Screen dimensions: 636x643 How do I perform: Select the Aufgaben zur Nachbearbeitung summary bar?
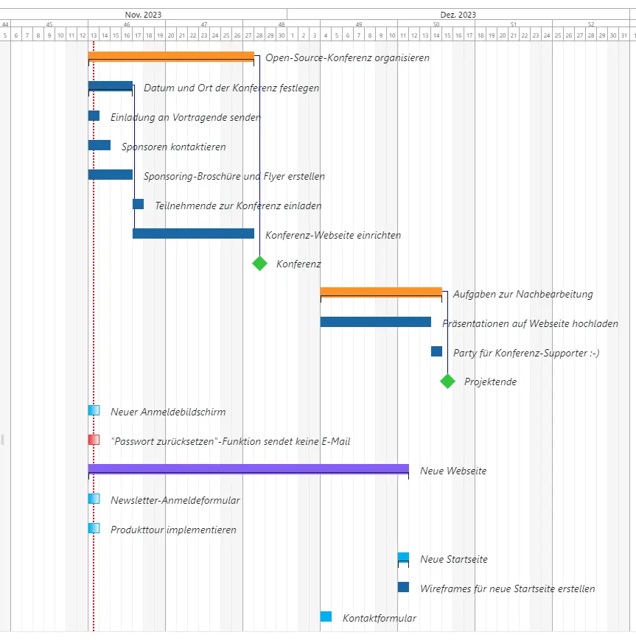[380, 290]
